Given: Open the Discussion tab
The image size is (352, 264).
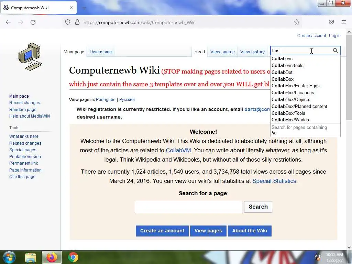Looking at the screenshot, I should [x=101, y=52].
